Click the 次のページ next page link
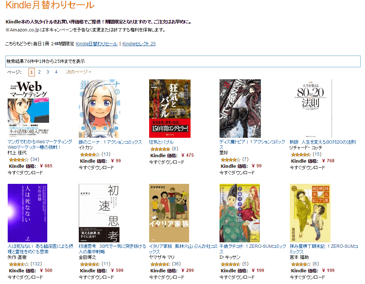Image resolution: width=365 pixels, height=284 pixels. [x=78, y=72]
